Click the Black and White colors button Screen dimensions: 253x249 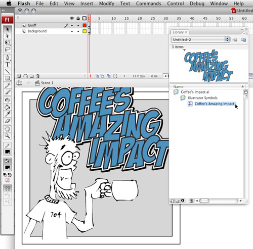click(x=5, y=175)
